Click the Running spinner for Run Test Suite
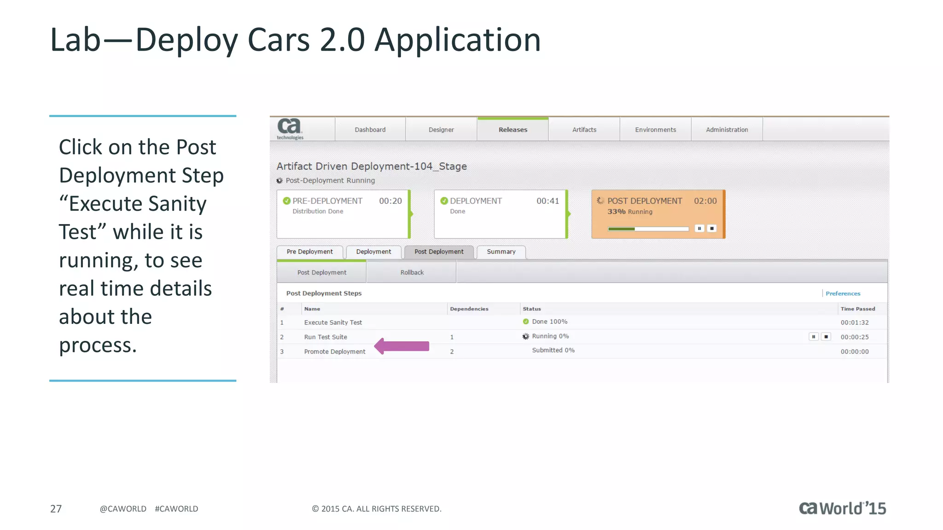 [x=526, y=336]
